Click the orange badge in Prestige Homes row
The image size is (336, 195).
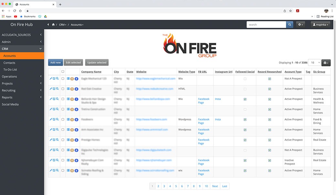(x=72, y=140)
